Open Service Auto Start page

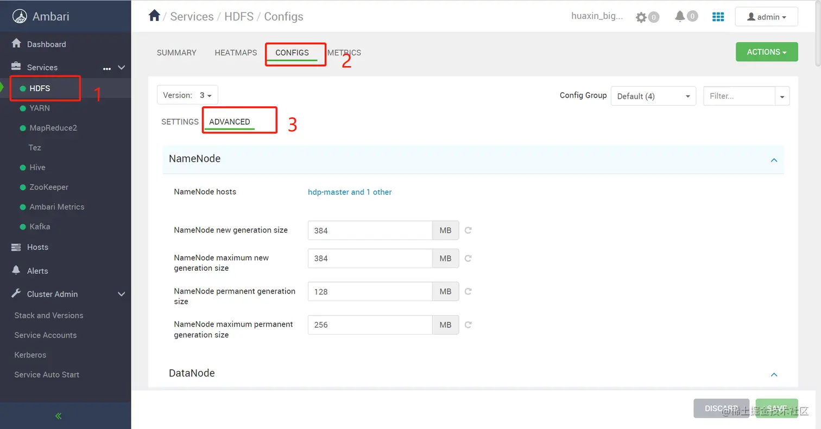(47, 374)
